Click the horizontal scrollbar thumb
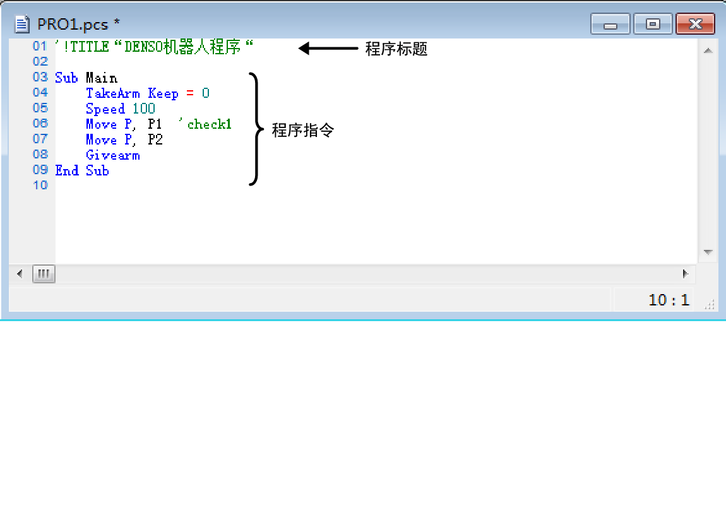Screen dimensions: 726x520 [x=44, y=274]
